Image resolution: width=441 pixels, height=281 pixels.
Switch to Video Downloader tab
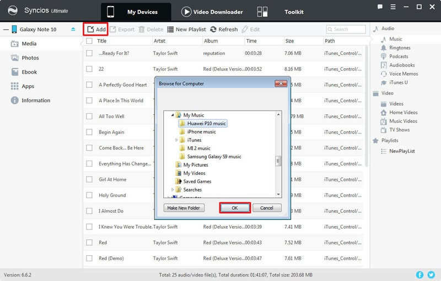click(x=212, y=12)
